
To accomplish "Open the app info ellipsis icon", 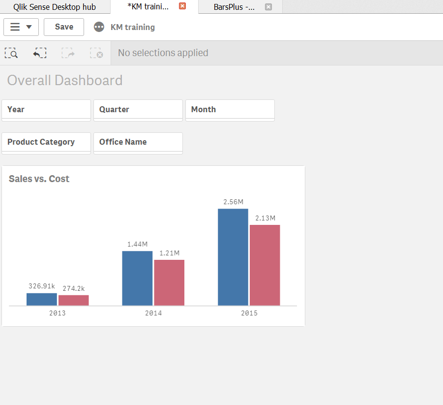I will pos(99,27).
